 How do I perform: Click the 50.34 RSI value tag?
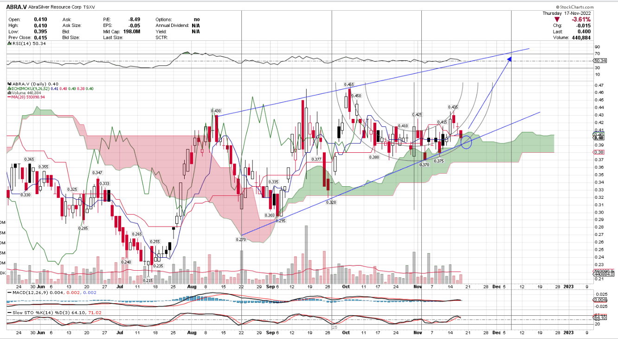(599, 61)
